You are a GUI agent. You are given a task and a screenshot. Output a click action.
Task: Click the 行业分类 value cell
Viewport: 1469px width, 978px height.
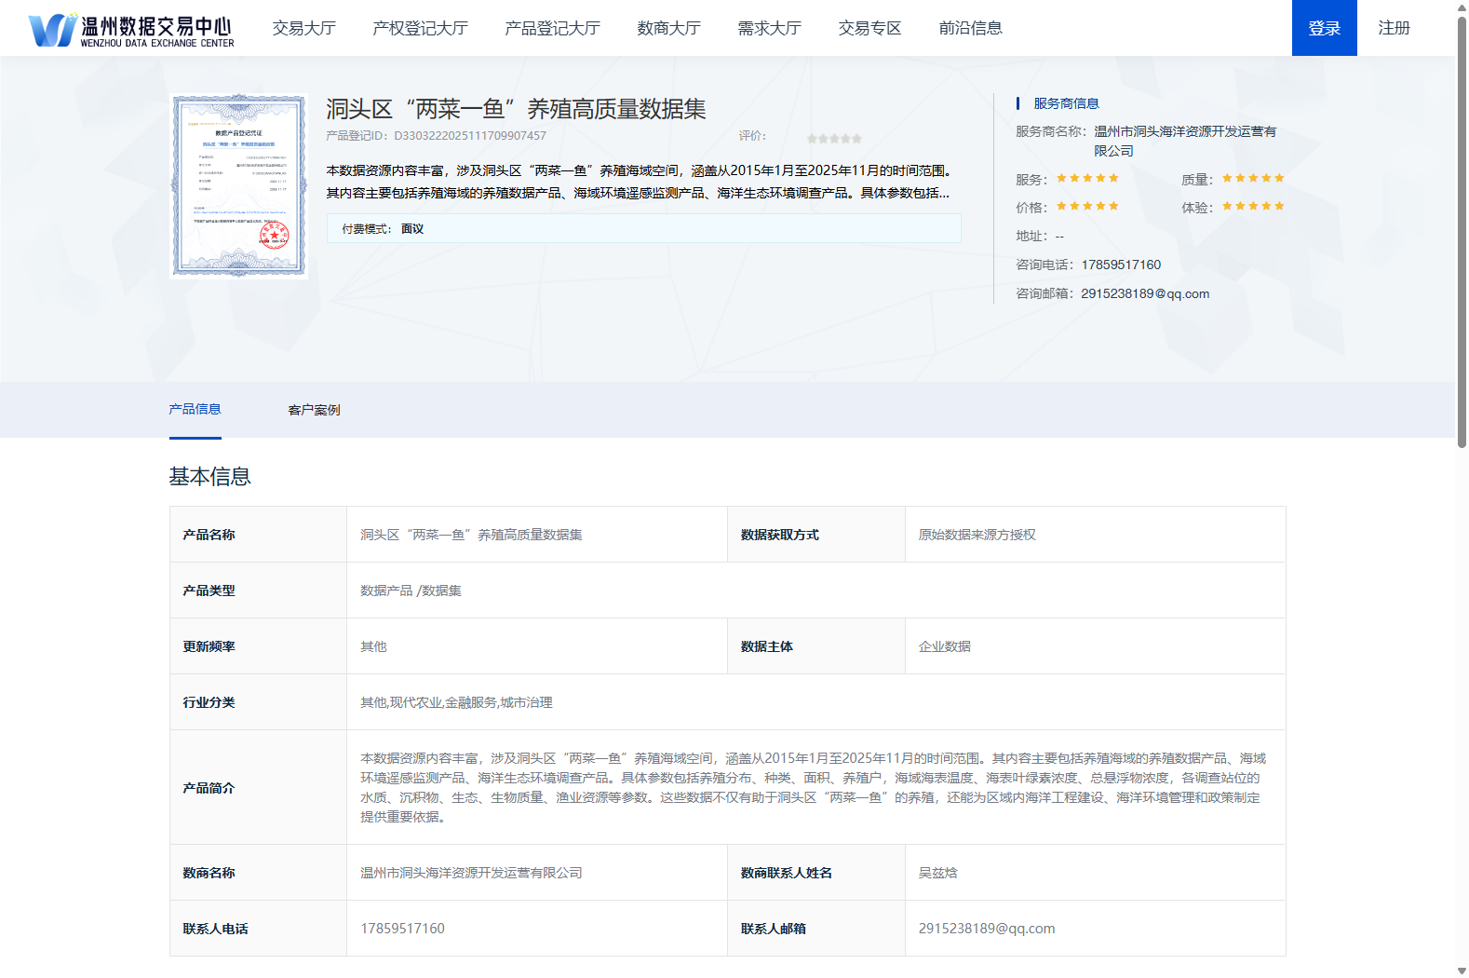point(815,702)
